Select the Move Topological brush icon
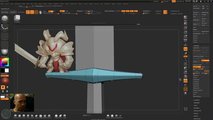 [61, 116]
